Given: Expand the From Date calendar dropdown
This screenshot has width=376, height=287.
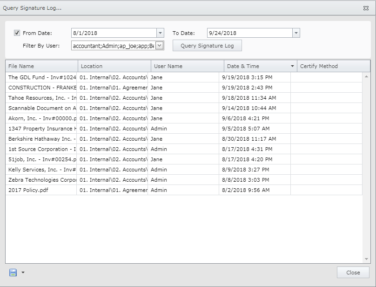Looking at the screenshot, I should [161, 33].
